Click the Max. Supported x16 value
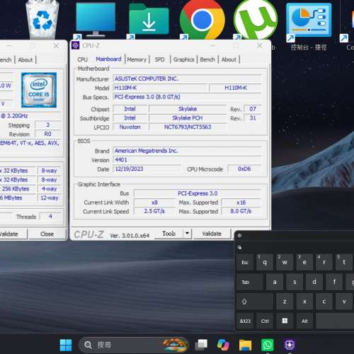The width and height of the screenshot is (354, 354). (241, 202)
